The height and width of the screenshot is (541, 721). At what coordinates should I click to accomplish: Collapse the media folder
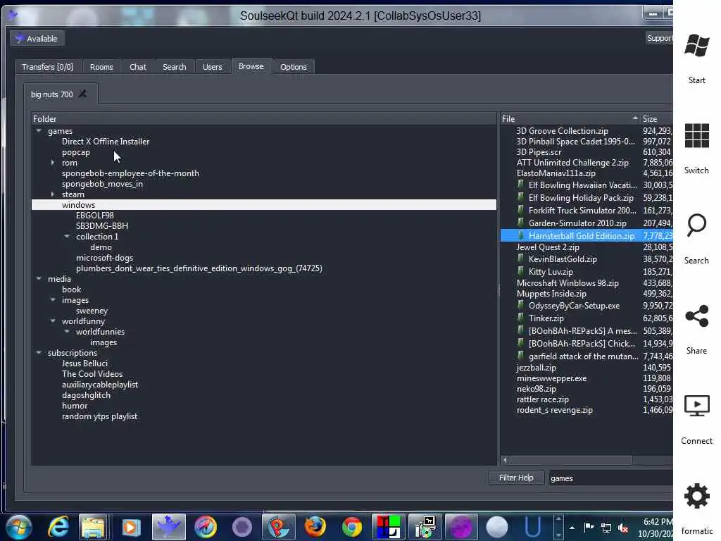point(39,279)
